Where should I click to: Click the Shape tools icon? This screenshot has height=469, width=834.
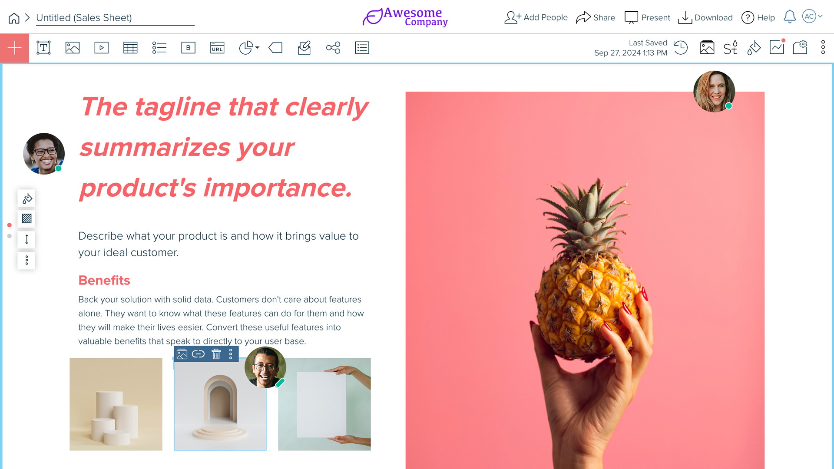tap(275, 47)
